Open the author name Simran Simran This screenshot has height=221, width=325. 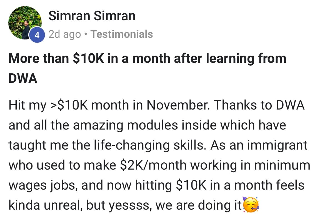[x=92, y=16]
